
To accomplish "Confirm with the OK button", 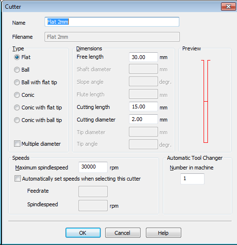I will (83, 233).
